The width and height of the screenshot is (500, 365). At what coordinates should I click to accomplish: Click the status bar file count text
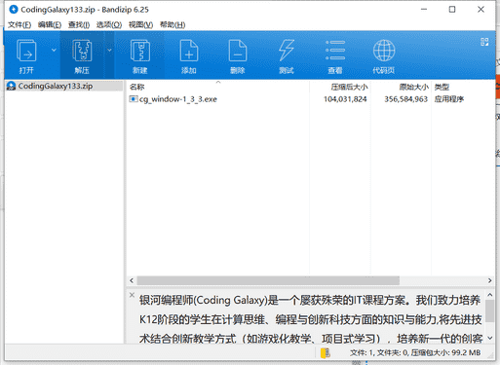click(415, 352)
